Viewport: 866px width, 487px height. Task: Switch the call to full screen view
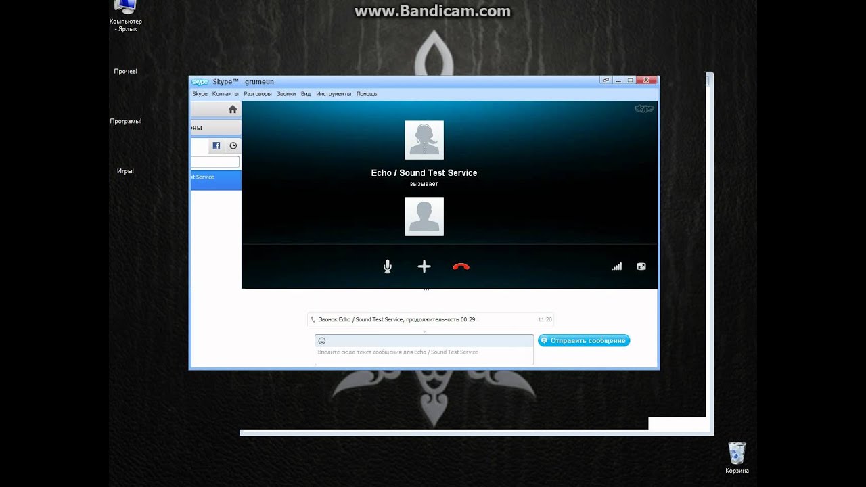pos(641,266)
